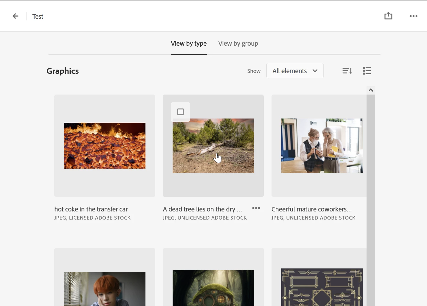
Task: Click the Graphics section heading
Action: pyautogui.click(x=63, y=71)
